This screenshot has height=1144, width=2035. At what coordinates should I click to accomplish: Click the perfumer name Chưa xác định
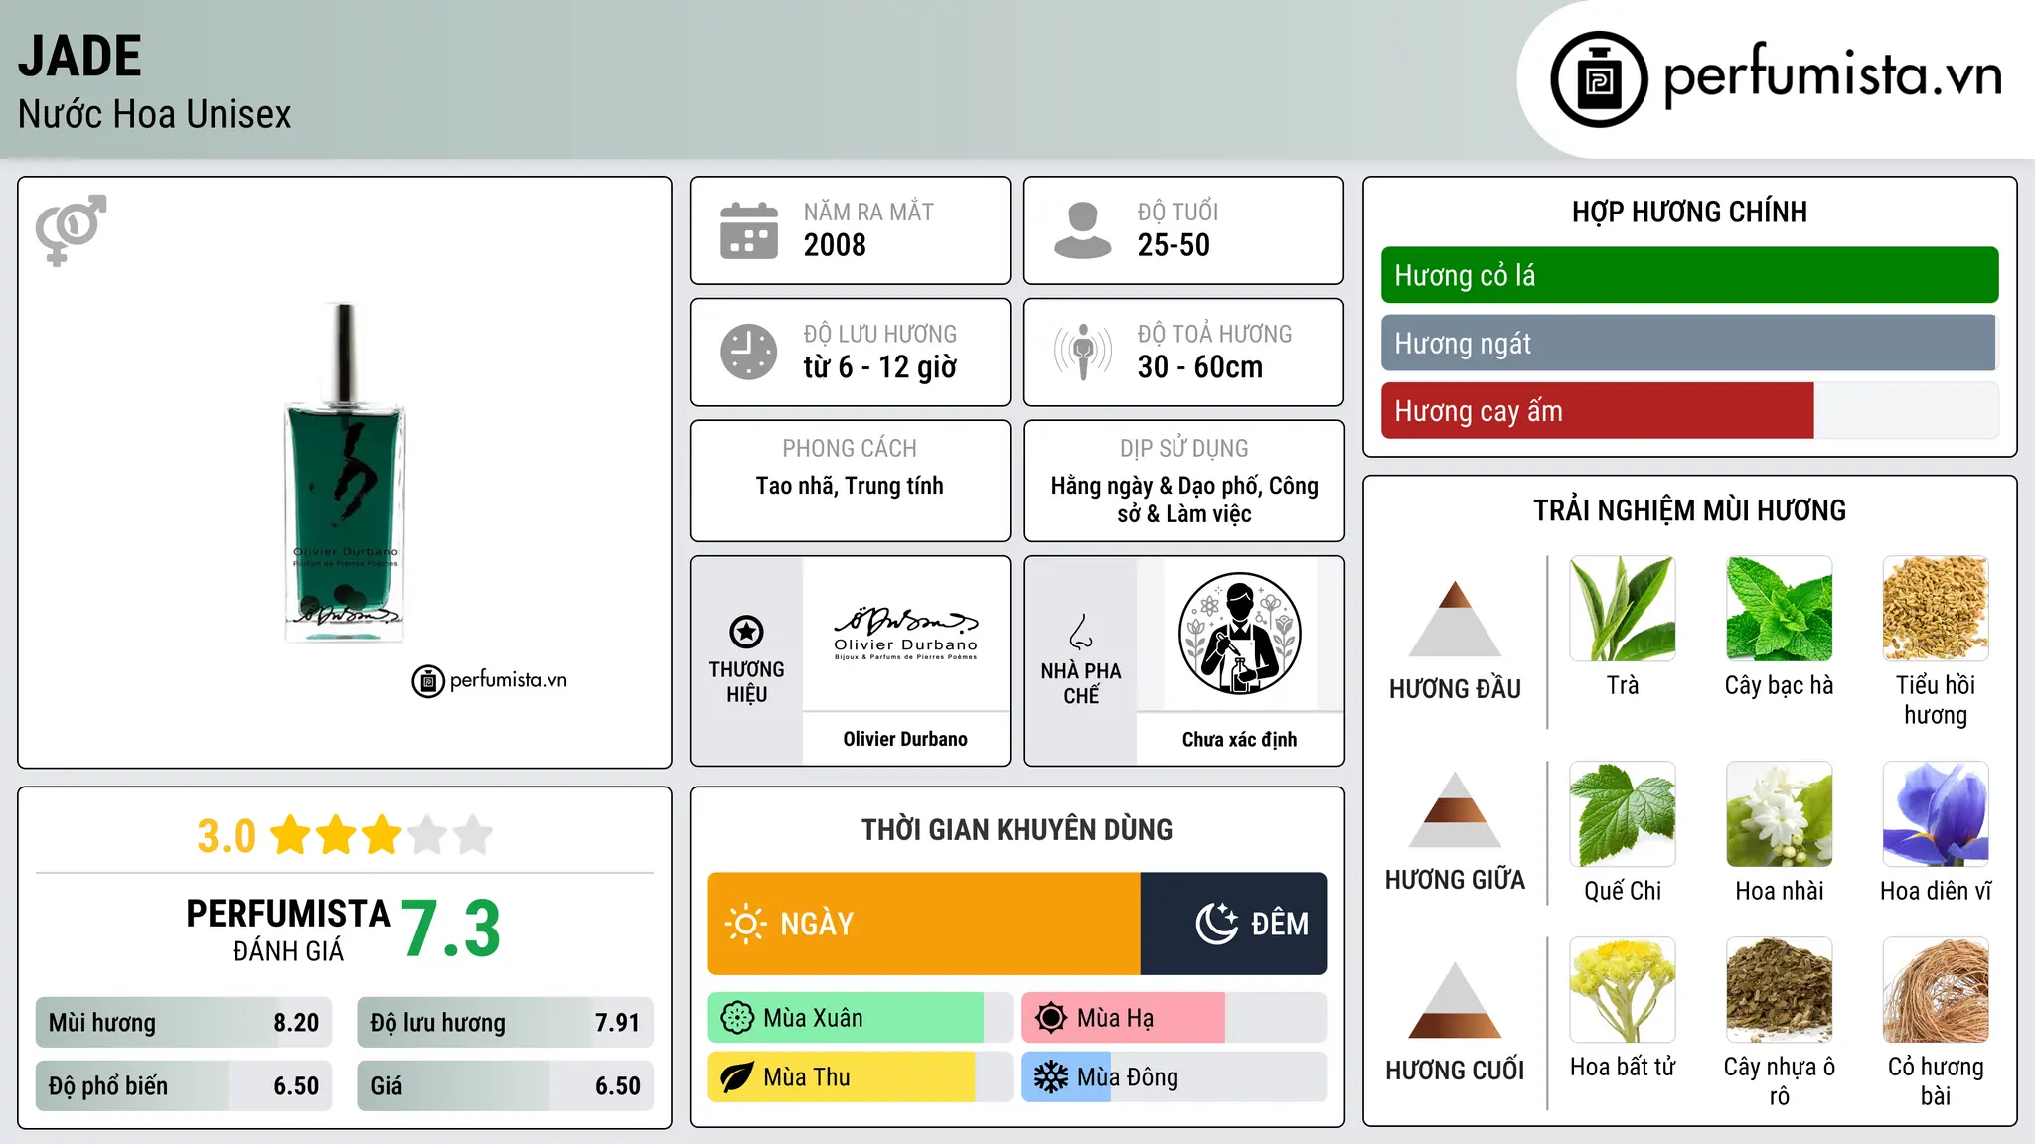1239,739
